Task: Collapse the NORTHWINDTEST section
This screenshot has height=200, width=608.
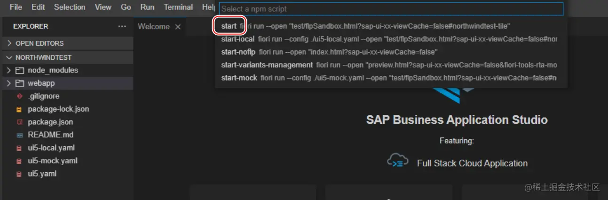Action: (68, 57)
